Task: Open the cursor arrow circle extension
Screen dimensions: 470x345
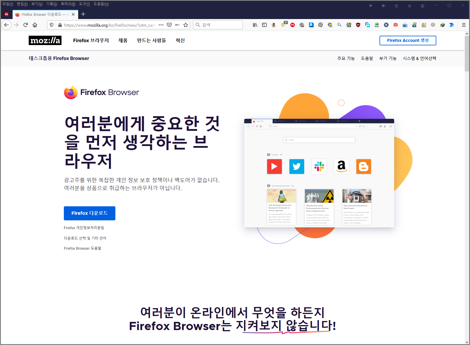Action: (x=386, y=25)
